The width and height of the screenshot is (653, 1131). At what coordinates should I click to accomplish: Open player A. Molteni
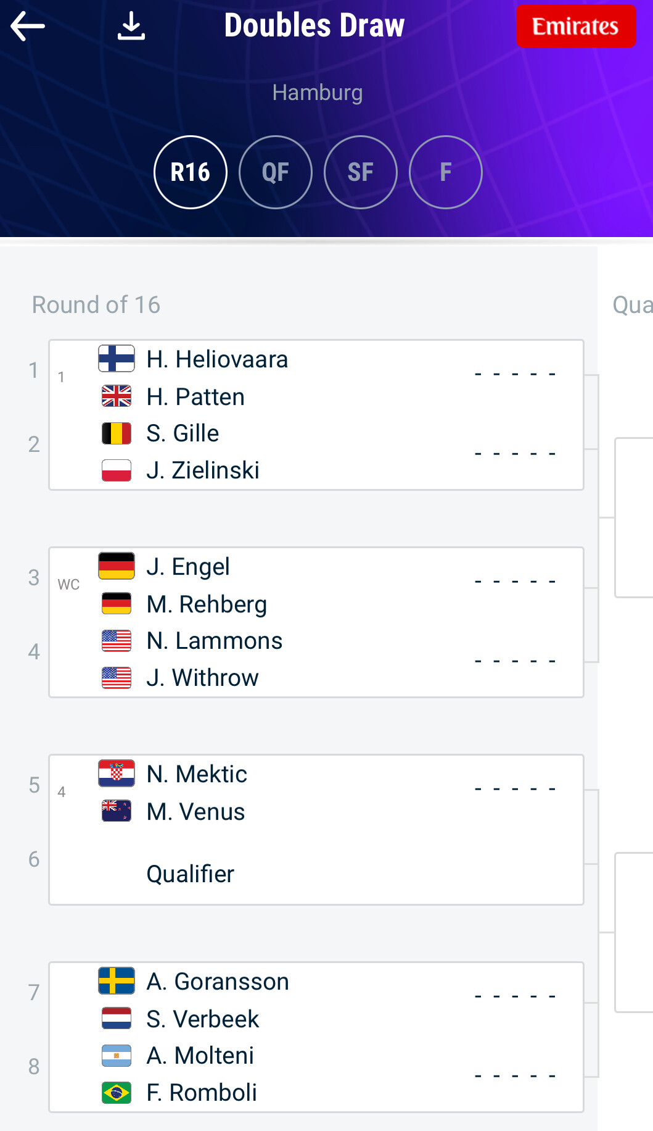[200, 1056]
